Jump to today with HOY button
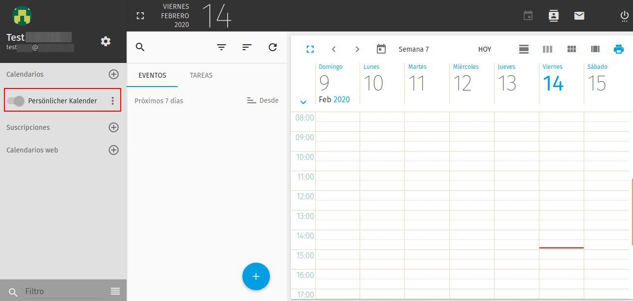 [x=485, y=49]
